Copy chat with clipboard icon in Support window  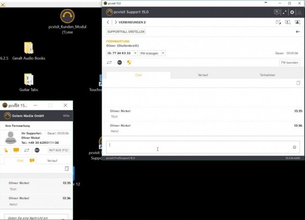(x=298, y=83)
